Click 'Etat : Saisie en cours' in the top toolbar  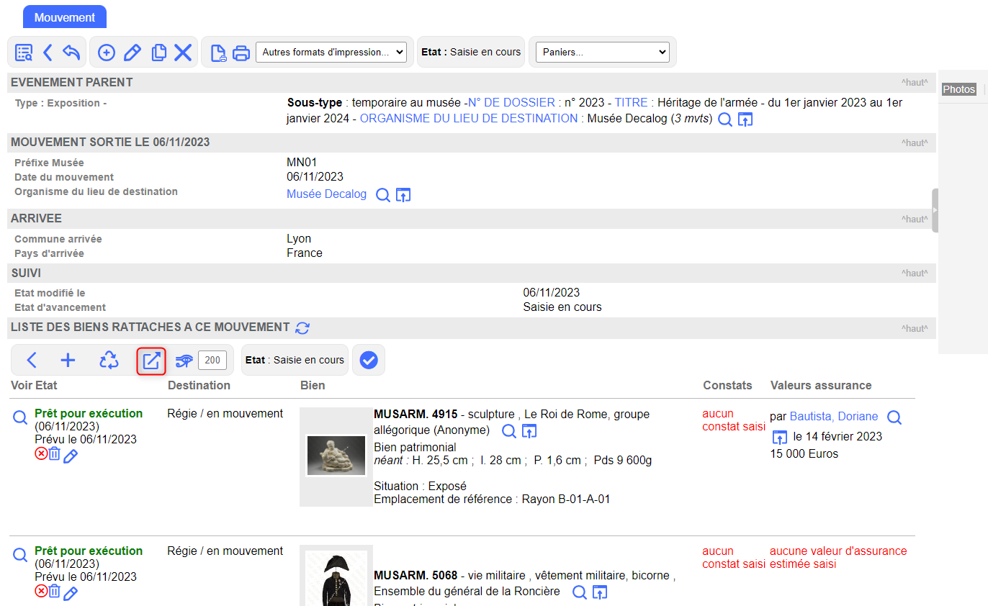471,52
